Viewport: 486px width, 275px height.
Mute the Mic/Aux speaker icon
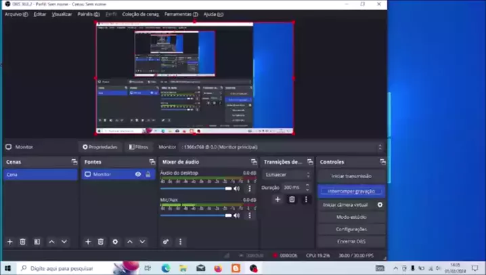coord(237,215)
